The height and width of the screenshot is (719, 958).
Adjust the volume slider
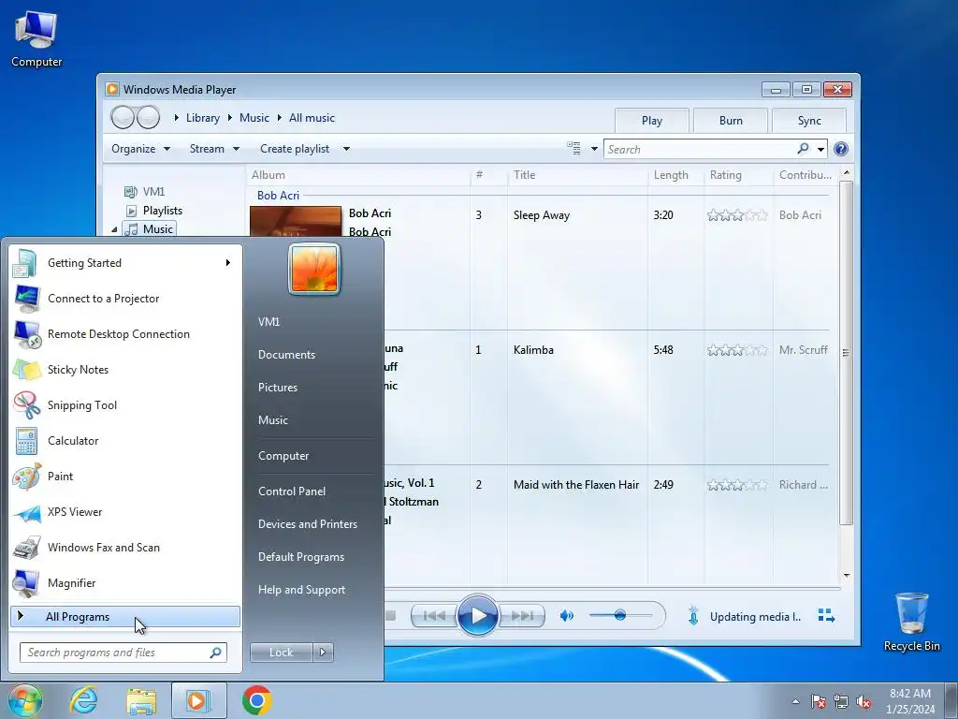click(x=620, y=615)
